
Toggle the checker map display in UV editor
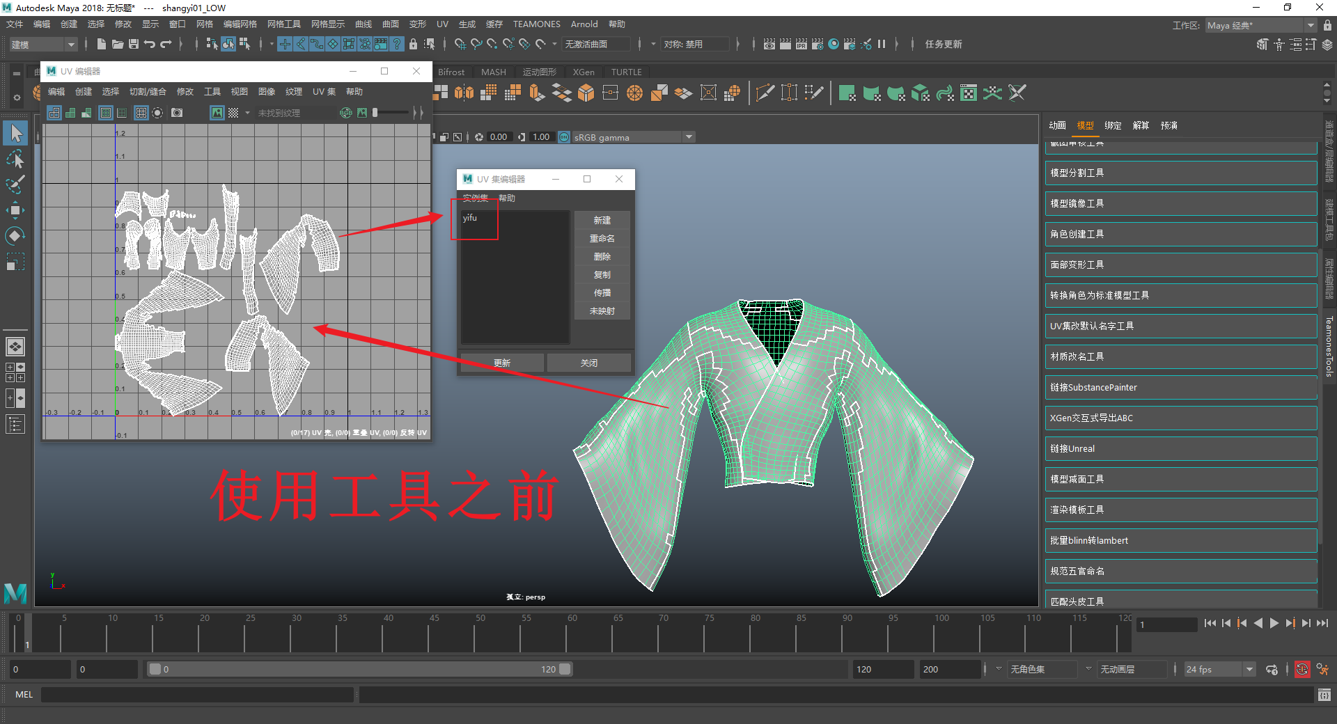tap(233, 113)
